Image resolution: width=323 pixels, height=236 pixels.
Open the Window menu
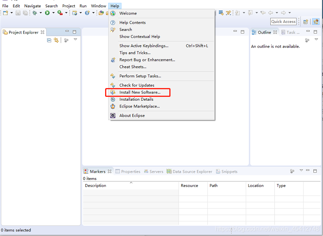pos(99,6)
